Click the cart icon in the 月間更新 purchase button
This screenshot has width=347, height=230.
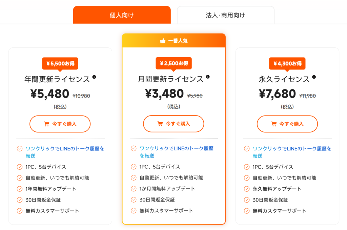pos(161,124)
